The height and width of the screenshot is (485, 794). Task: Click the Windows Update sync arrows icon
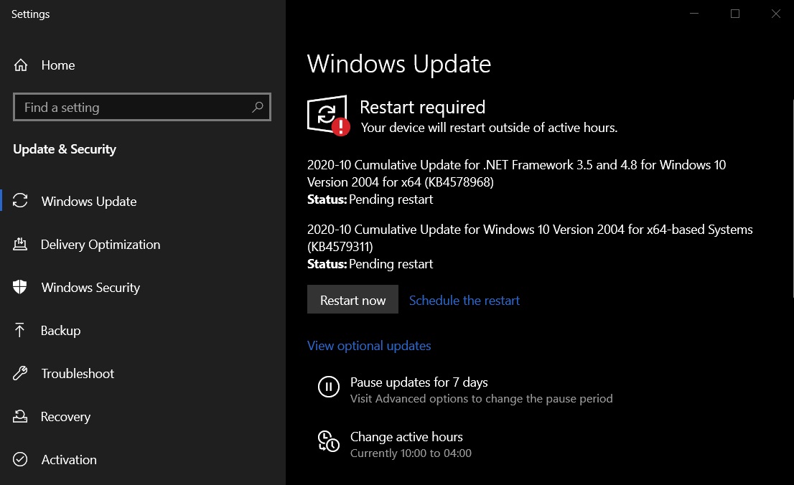(20, 200)
